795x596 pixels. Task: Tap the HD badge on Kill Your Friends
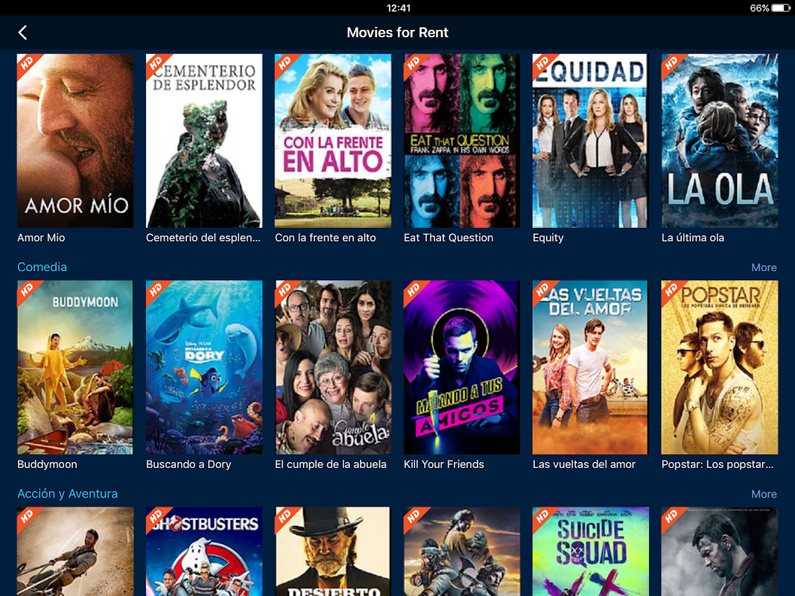414,291
